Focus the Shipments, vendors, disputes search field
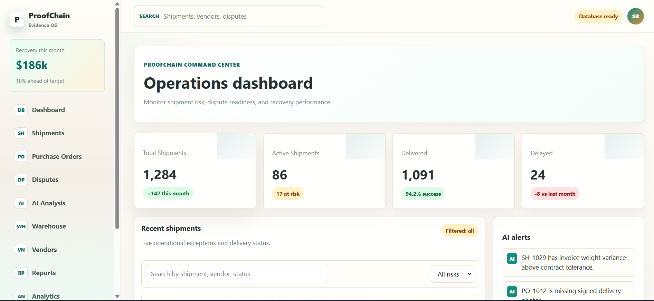Image resolution: width=654 pixels, height=301 pixels. click(229, 16)
